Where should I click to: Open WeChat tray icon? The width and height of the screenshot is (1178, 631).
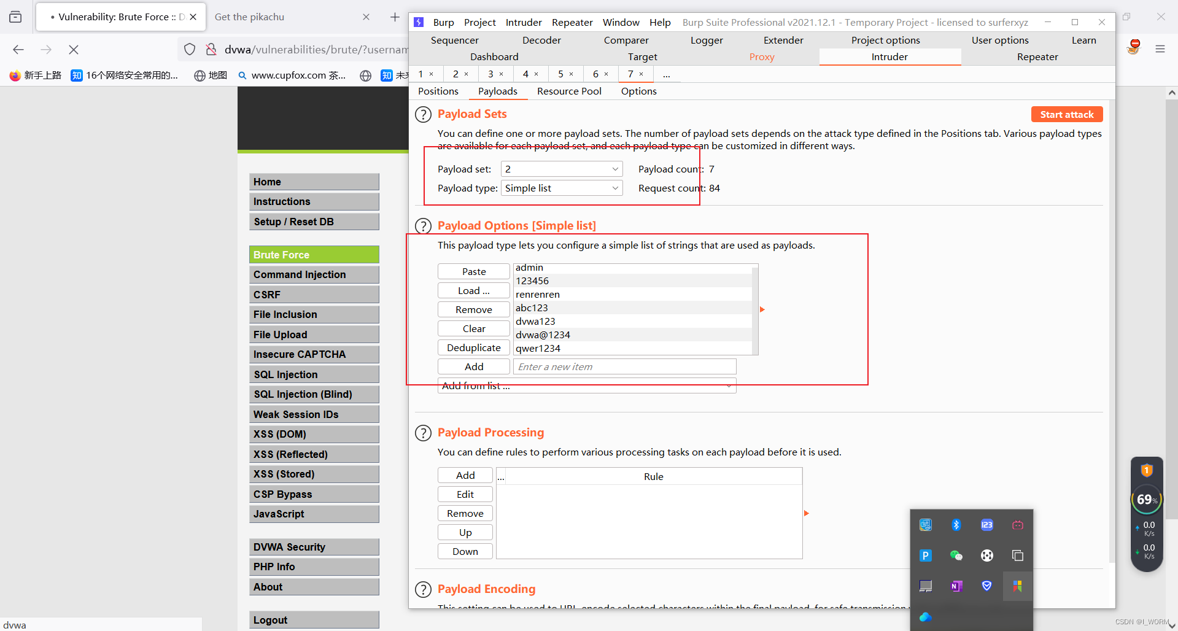(956, 556)
